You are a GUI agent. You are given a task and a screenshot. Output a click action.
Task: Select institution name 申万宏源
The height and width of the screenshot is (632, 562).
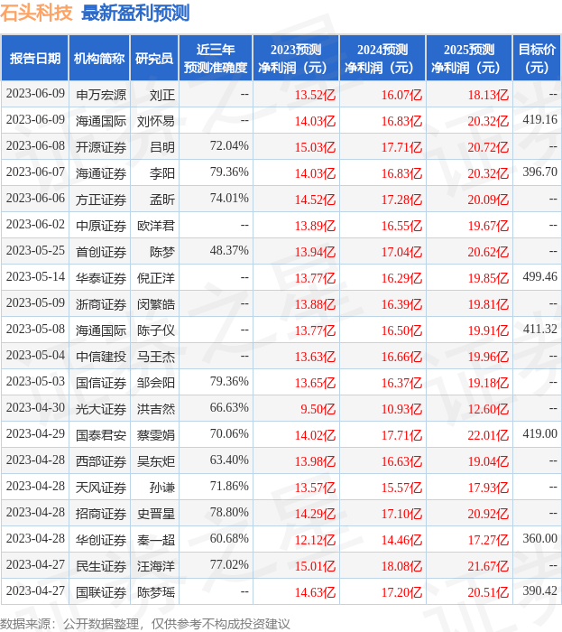pos(101,95)
